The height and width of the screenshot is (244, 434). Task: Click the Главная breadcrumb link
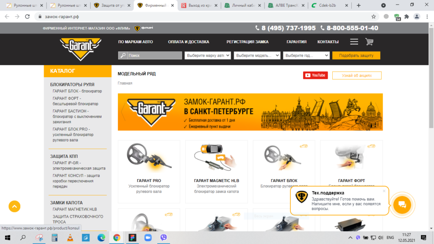[125, 83]
